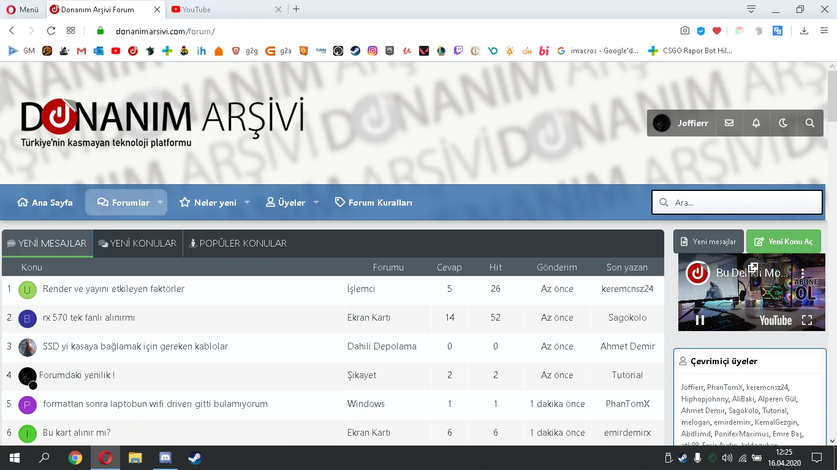
Task: Enter fullscreen on the embedded video
Action: [807, 320]
